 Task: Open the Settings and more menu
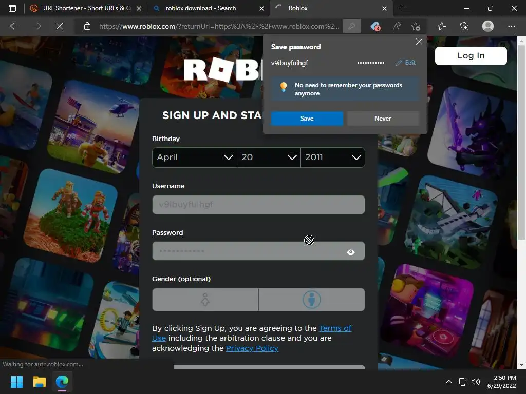point(511,26)
